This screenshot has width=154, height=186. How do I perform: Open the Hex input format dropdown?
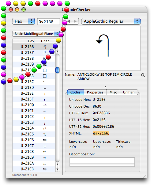click(24, 21)
